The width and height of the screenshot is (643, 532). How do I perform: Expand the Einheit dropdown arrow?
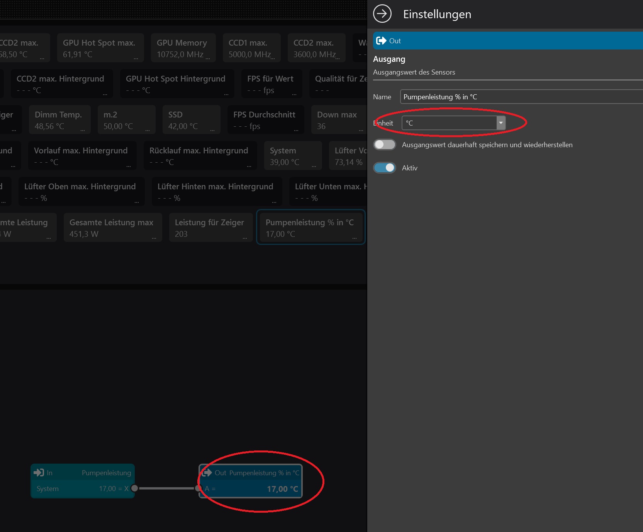click(x=501, y=123)
